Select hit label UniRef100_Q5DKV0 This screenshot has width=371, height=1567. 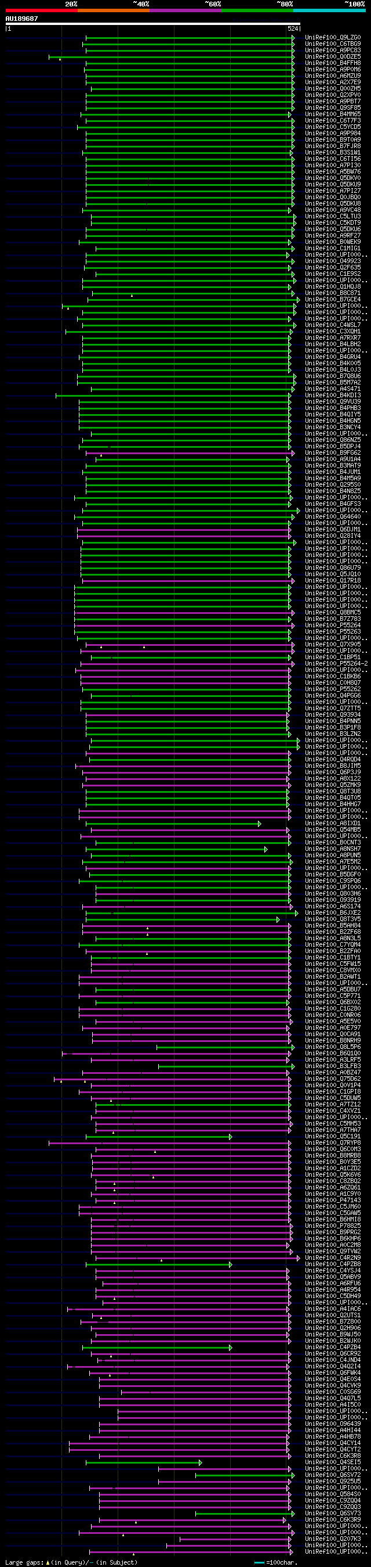333,178
